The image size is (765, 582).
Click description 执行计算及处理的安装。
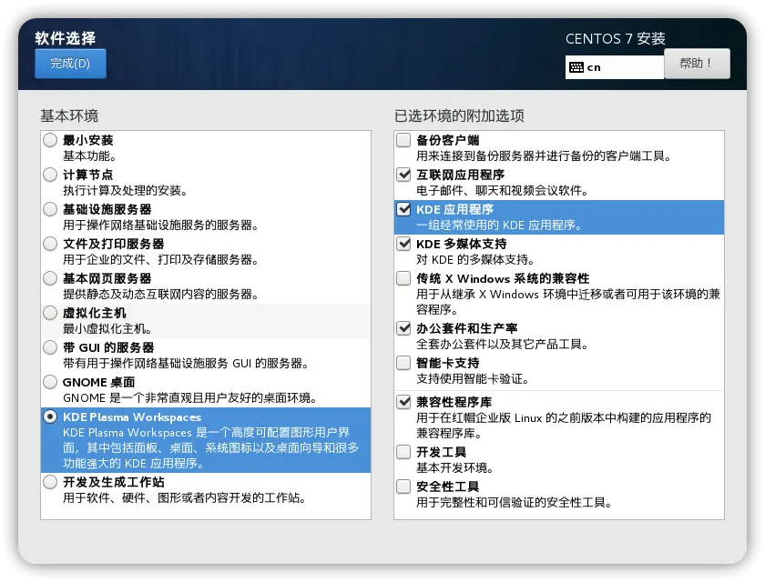coord(126,191)
